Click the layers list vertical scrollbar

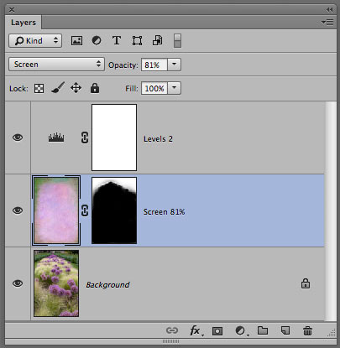[x=331, y=211]
